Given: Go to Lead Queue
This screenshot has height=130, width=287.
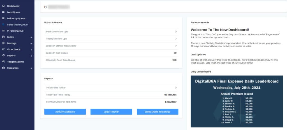Looking at the screenshot, I should tap(14, 12).
